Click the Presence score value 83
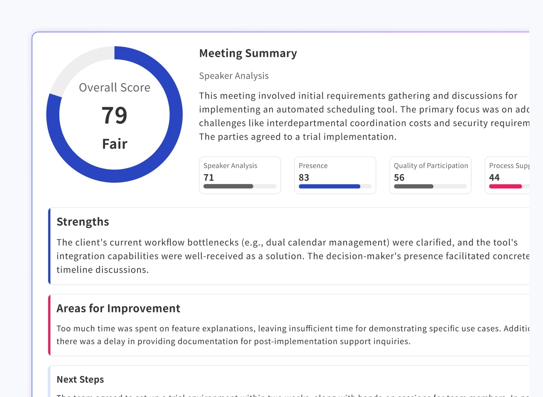This screenshot has height=397, width=543. coord(304,178)
